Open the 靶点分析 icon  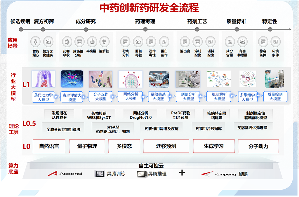pyautogui.click(x=125, y=41)
